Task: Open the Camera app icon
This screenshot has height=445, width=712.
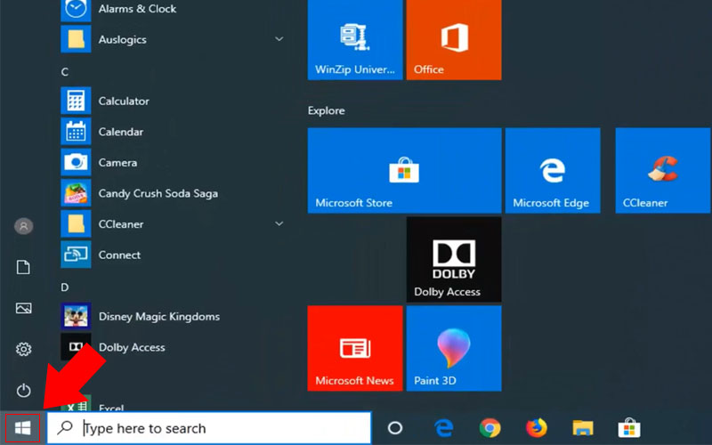Action: pyautogui.click(x=76, y=163)
